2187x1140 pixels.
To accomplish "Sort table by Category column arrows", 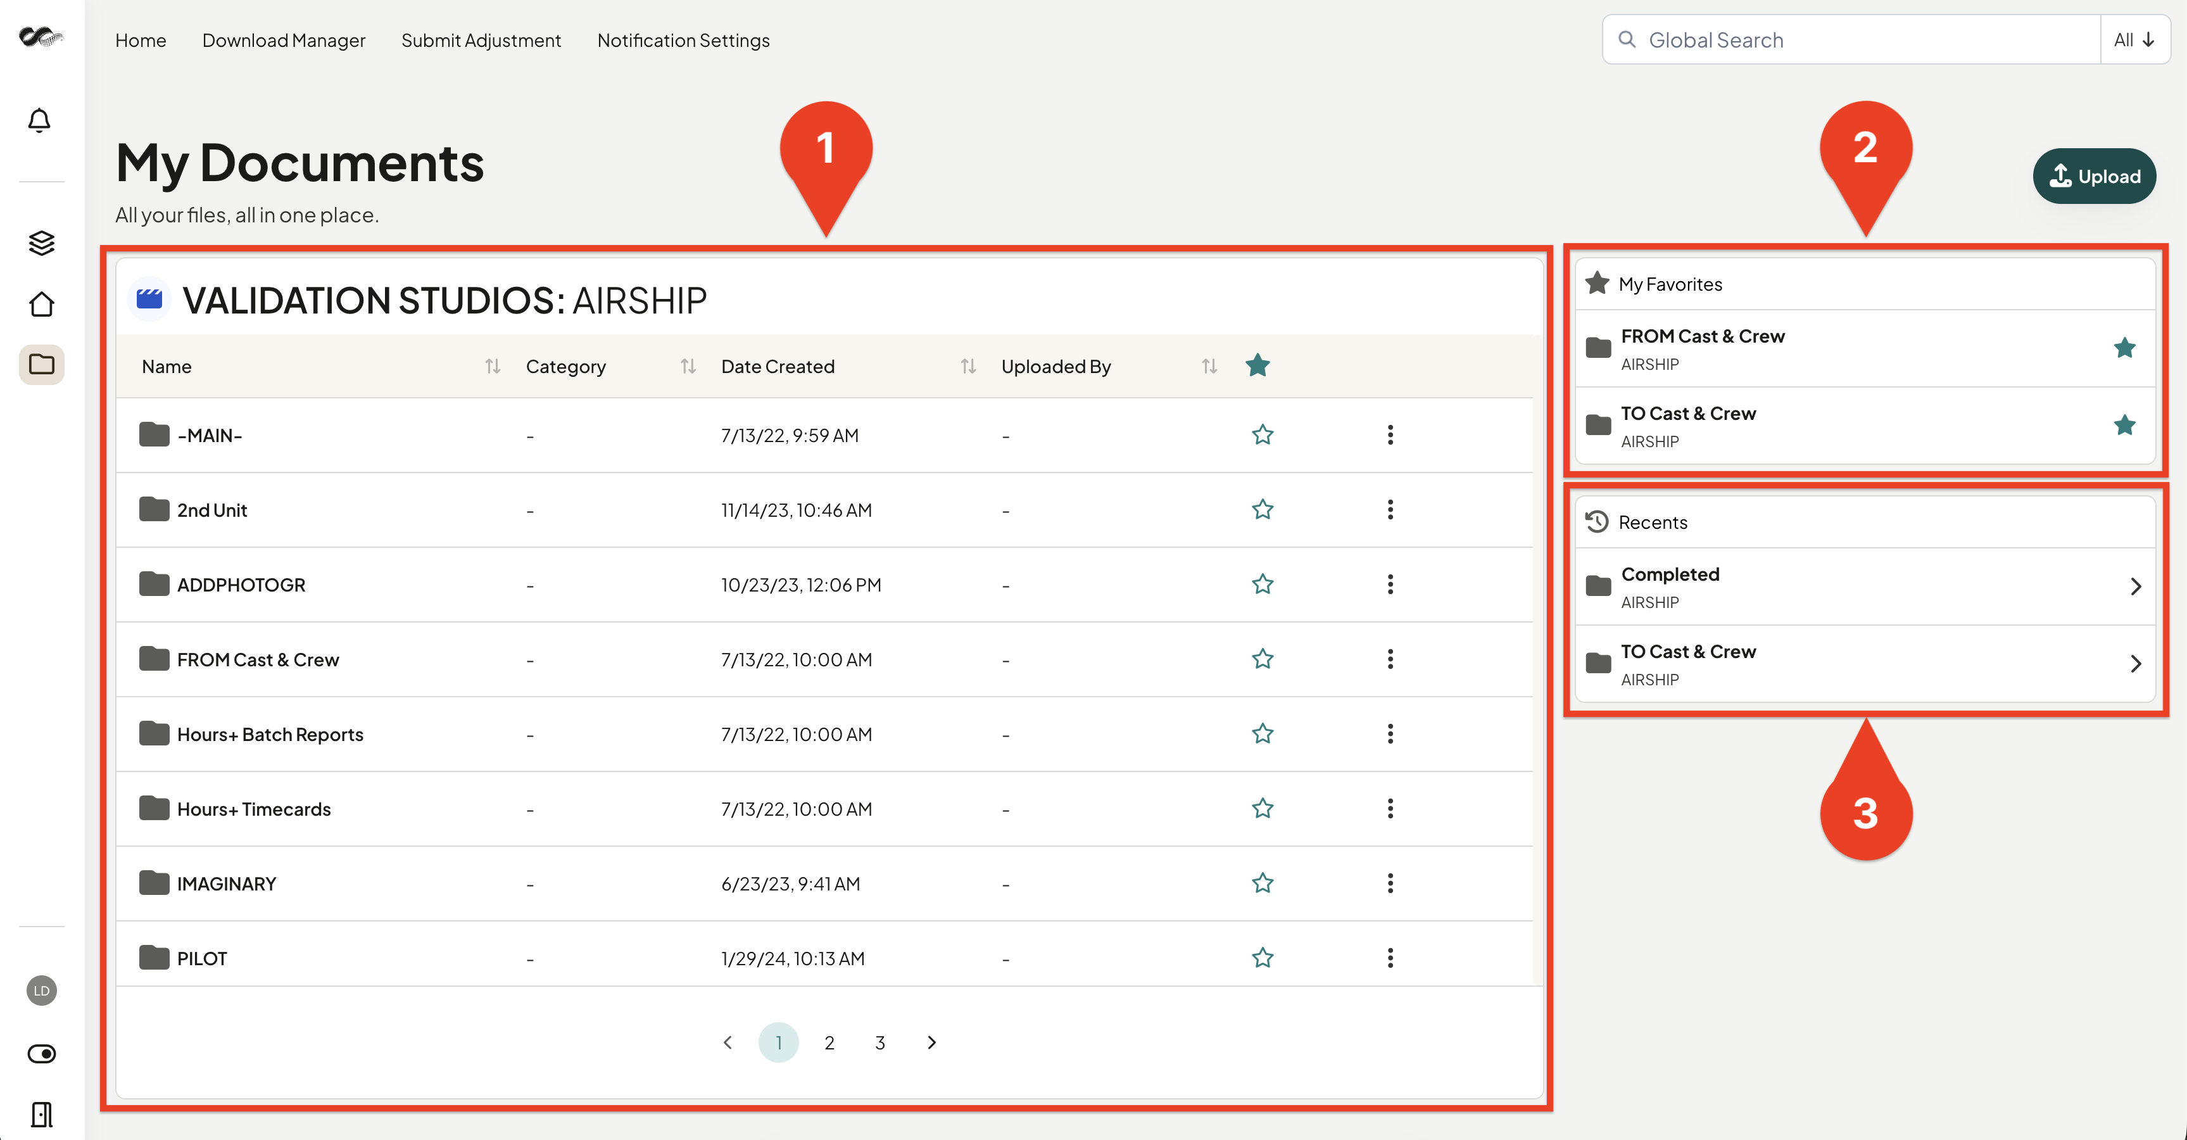I will coord(688,366).
